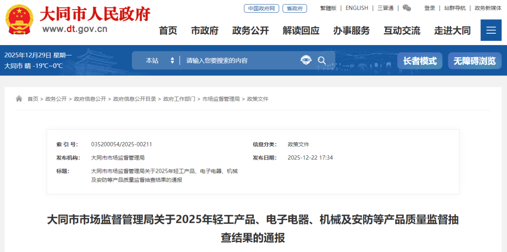Click the 中国政府网 button
507x252 pixels.
coord(261,8)
